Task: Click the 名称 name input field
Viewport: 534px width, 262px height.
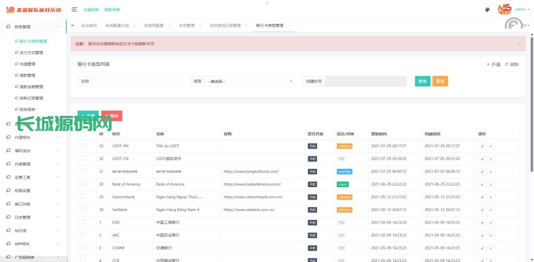Action: tap(137, 81)
